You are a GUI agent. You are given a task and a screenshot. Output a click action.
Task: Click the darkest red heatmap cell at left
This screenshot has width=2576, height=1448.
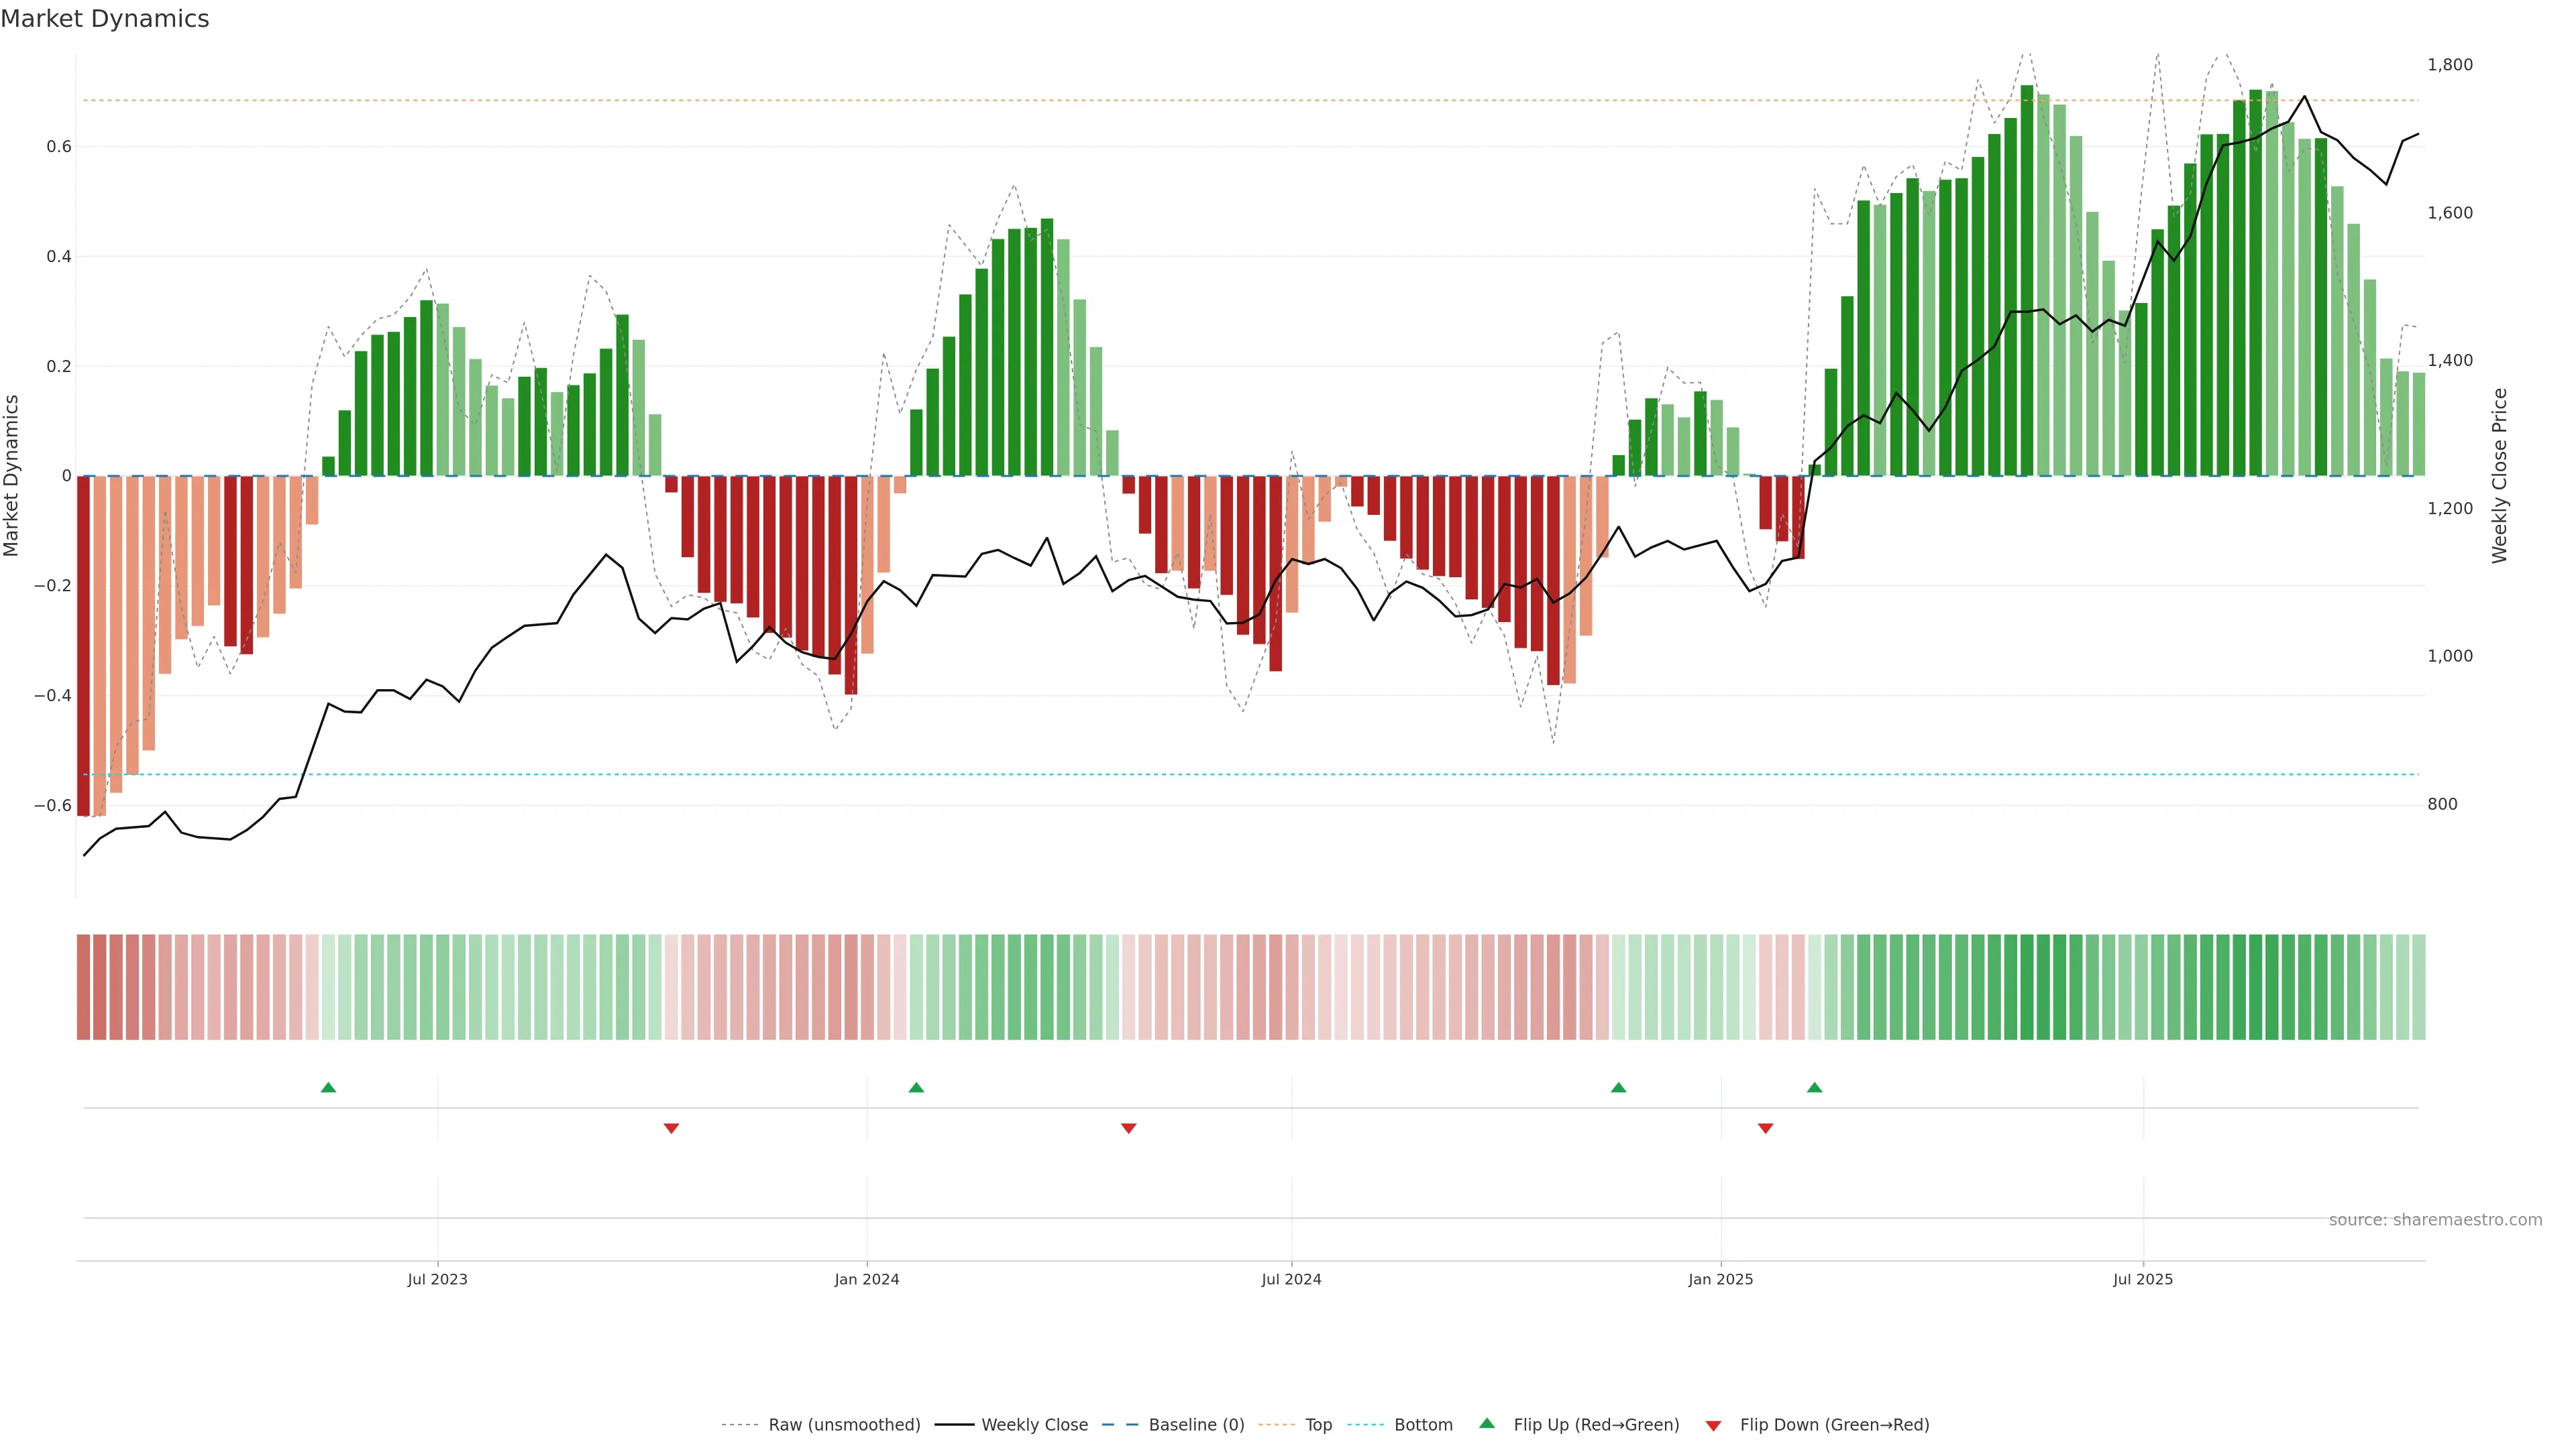click(84, 986)
